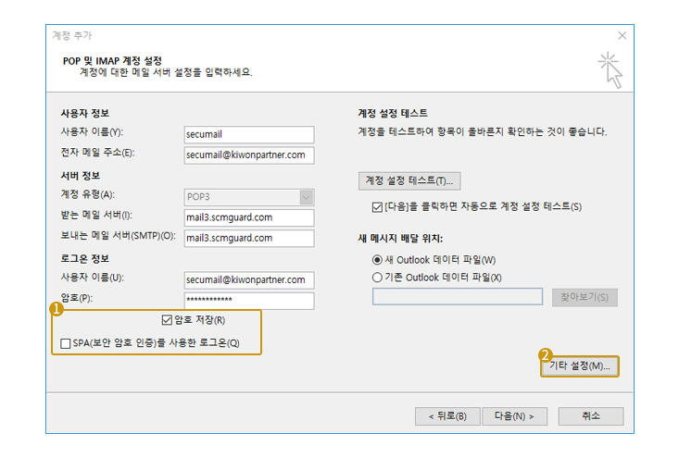Click the 계정 설정 테스트 button
Viewport: 679px width, 458px height.
(x=409, y=180)
